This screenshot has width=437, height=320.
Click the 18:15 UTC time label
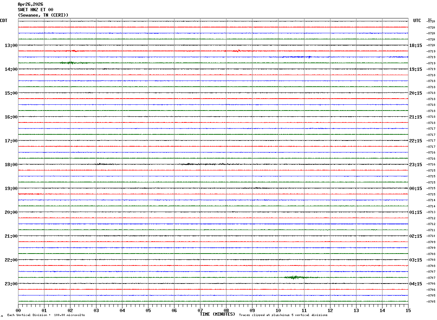tap(415, 46)
